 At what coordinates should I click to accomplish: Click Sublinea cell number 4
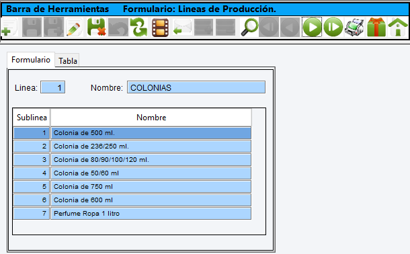click(x=32, y=173)
